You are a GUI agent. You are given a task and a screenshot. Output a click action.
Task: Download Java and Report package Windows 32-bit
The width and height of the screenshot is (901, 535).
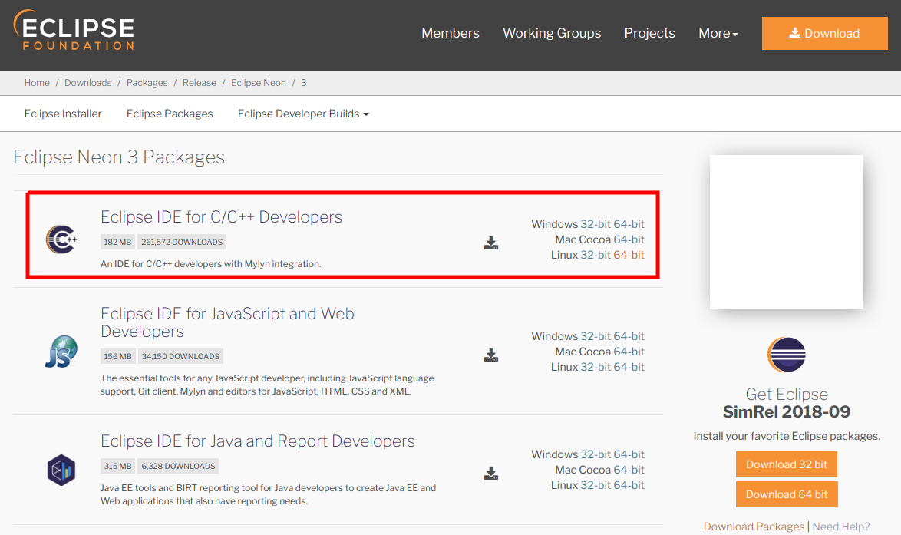point(596,454)
